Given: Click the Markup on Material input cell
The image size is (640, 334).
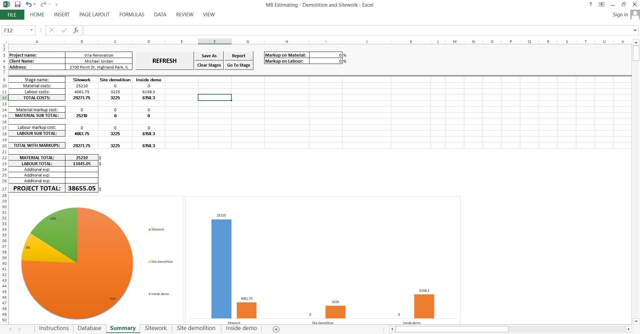Looking at the screenshot, I should point(325,55).
